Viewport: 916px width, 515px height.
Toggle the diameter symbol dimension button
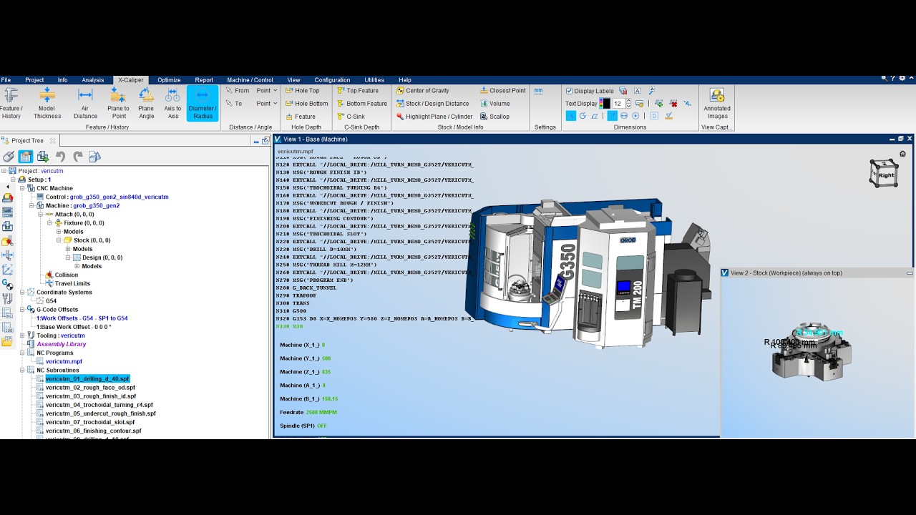point(624,116)
